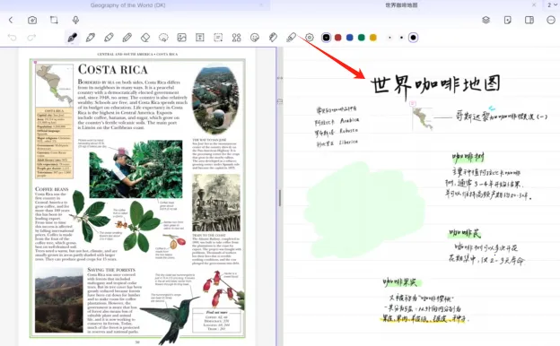The height and width of the screenshot is (346, 560).
Task: Click the COSTA RICA page title
Action: pyautogui.click(x=113, y=70)
